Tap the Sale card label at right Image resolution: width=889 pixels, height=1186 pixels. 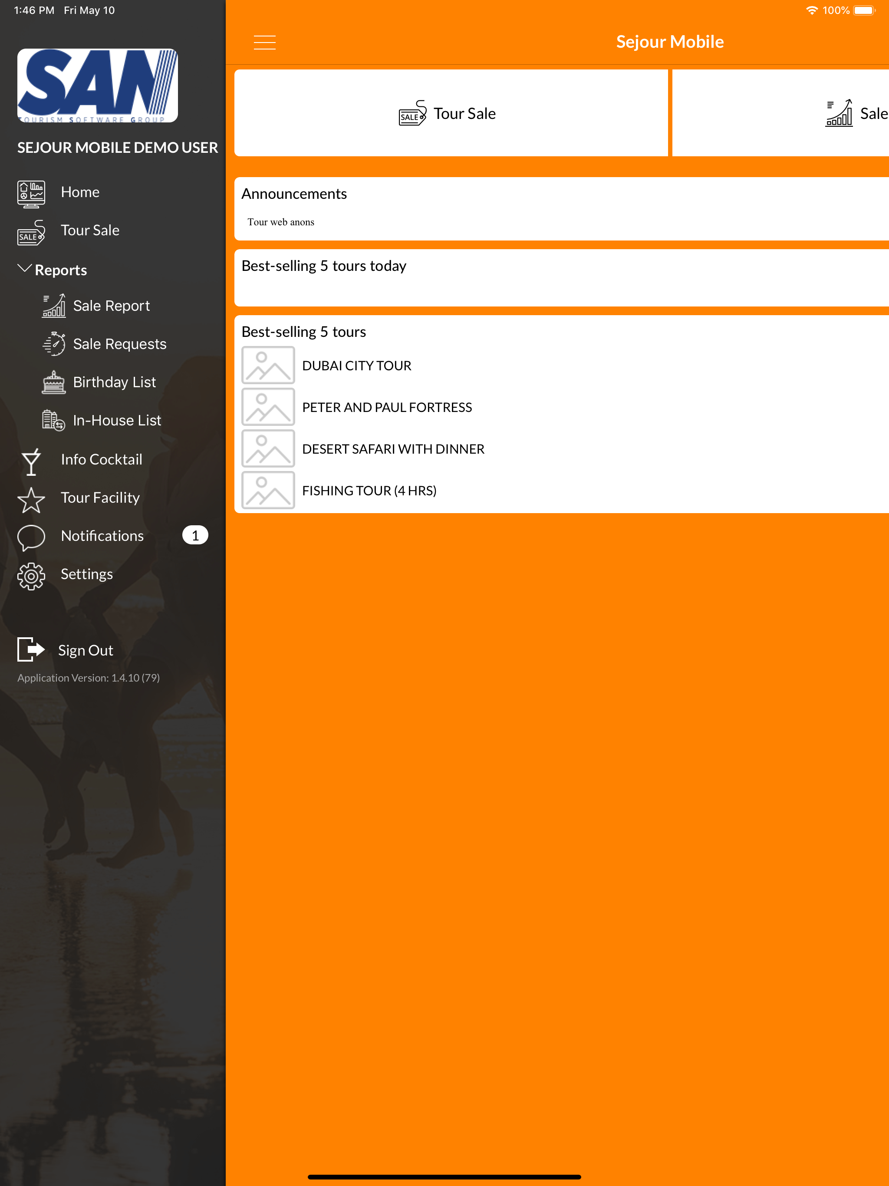coord(874,114)
